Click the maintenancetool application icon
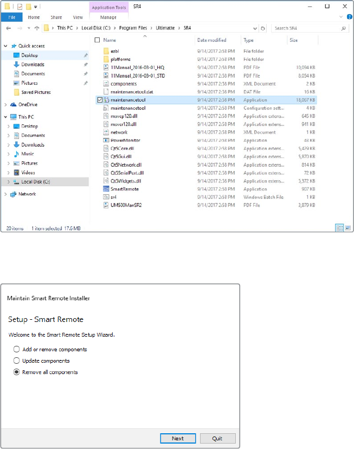The image size is (354, 449). (106, 100)
